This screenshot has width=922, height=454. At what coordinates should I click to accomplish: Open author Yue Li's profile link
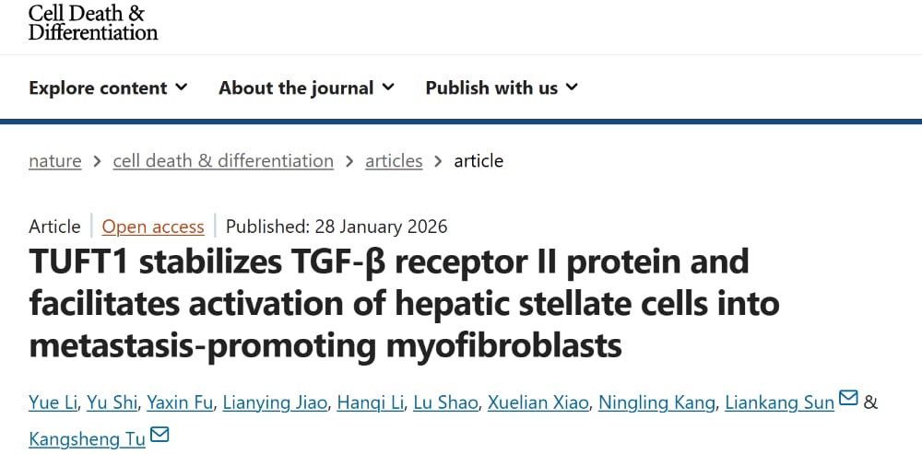click(x=53, y=402)
